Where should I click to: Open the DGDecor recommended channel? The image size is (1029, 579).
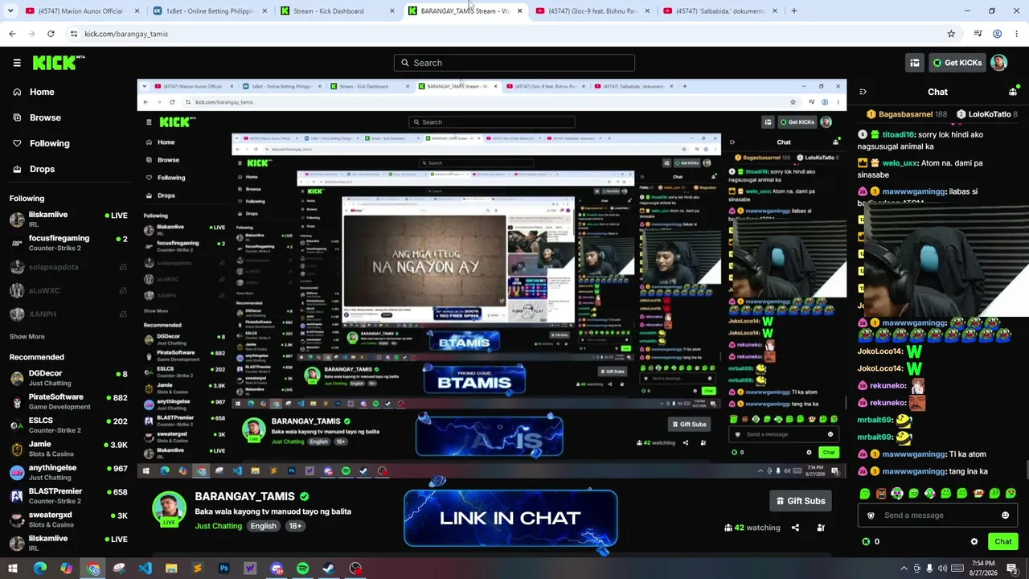[x=68, y=378]
